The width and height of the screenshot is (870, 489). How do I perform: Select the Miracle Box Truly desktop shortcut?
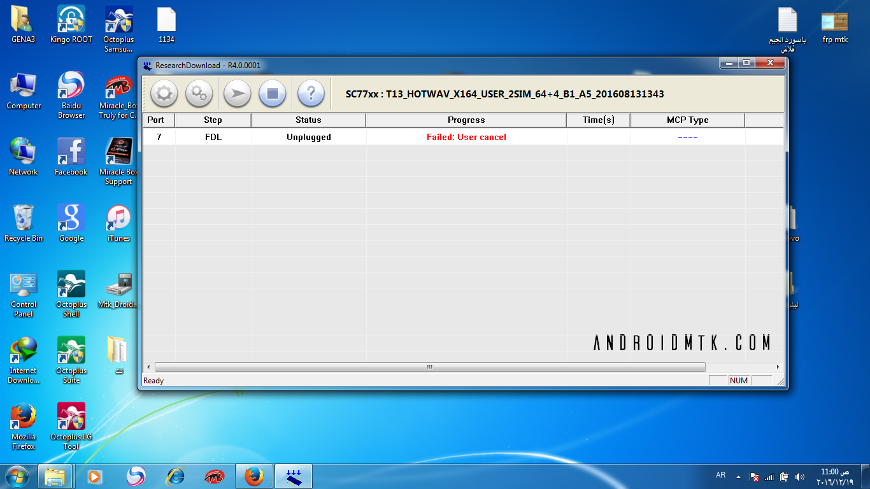[x=118, y=97]
